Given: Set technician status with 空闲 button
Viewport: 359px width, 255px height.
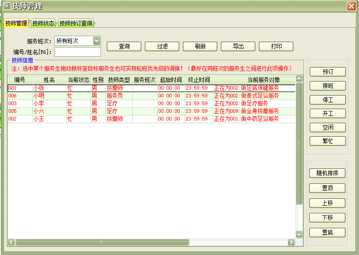Looking at the screenshot, I should 328,127.
